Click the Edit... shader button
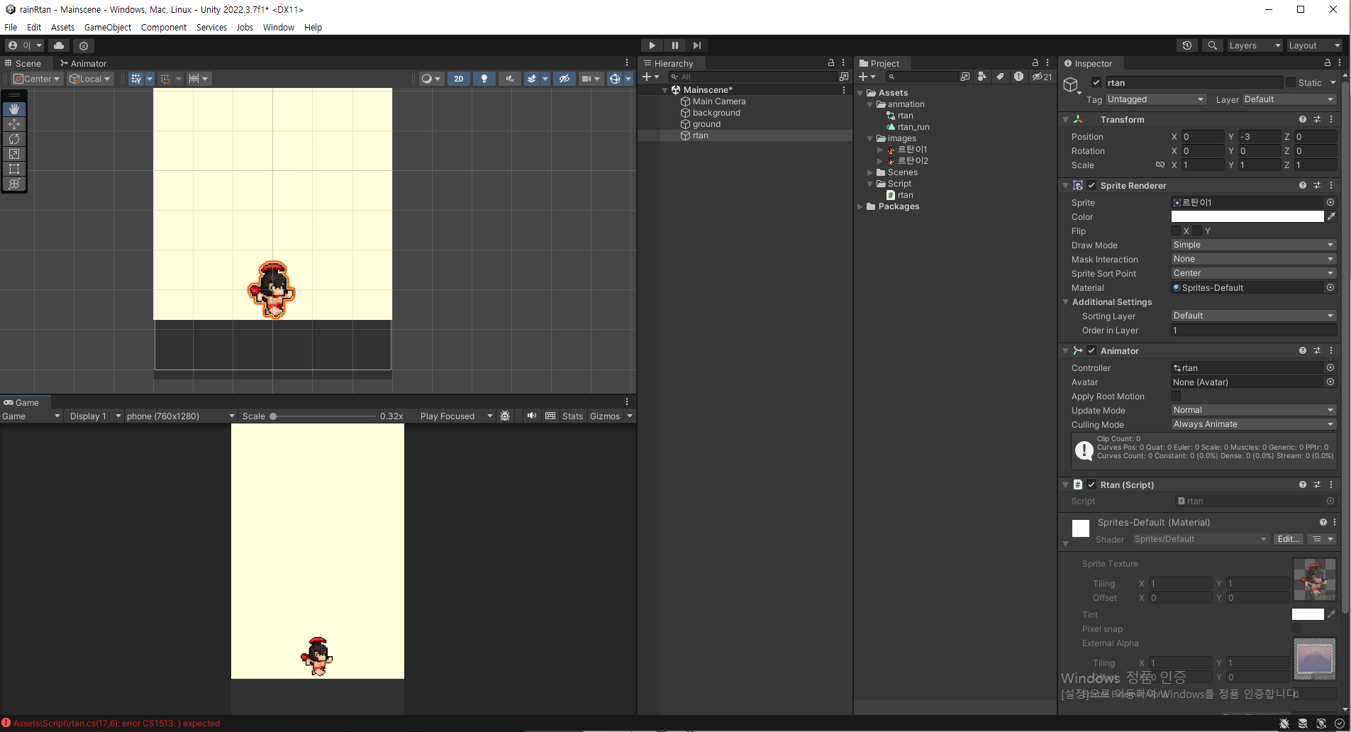This screenshot has width=1351, height=732. [1288, 540]
